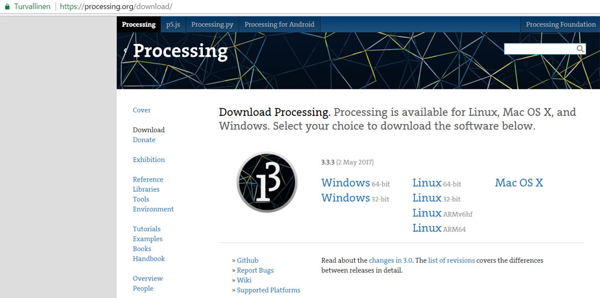The height and width of the screenshot is (298, 600).
Task: Switch to the p5.js tab
Action: tap(173, 25)
